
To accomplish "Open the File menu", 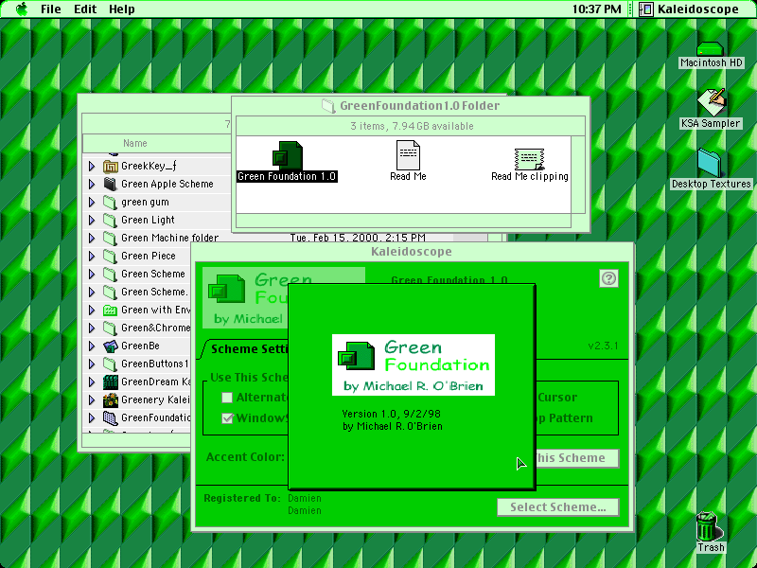I will point(51,9).
